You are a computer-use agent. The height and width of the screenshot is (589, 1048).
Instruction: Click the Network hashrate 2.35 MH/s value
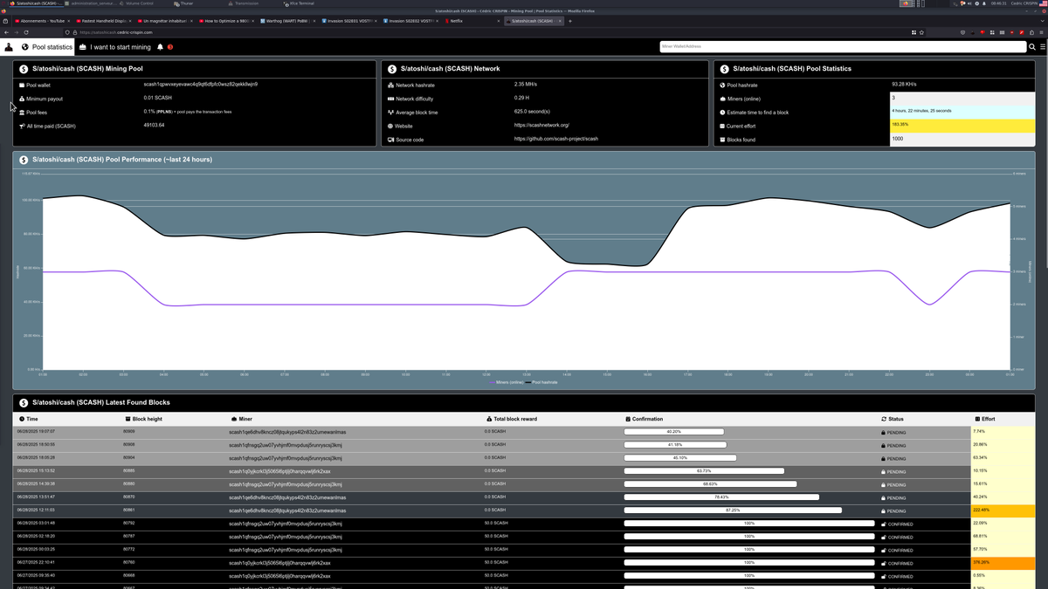(x=527, y=85)
